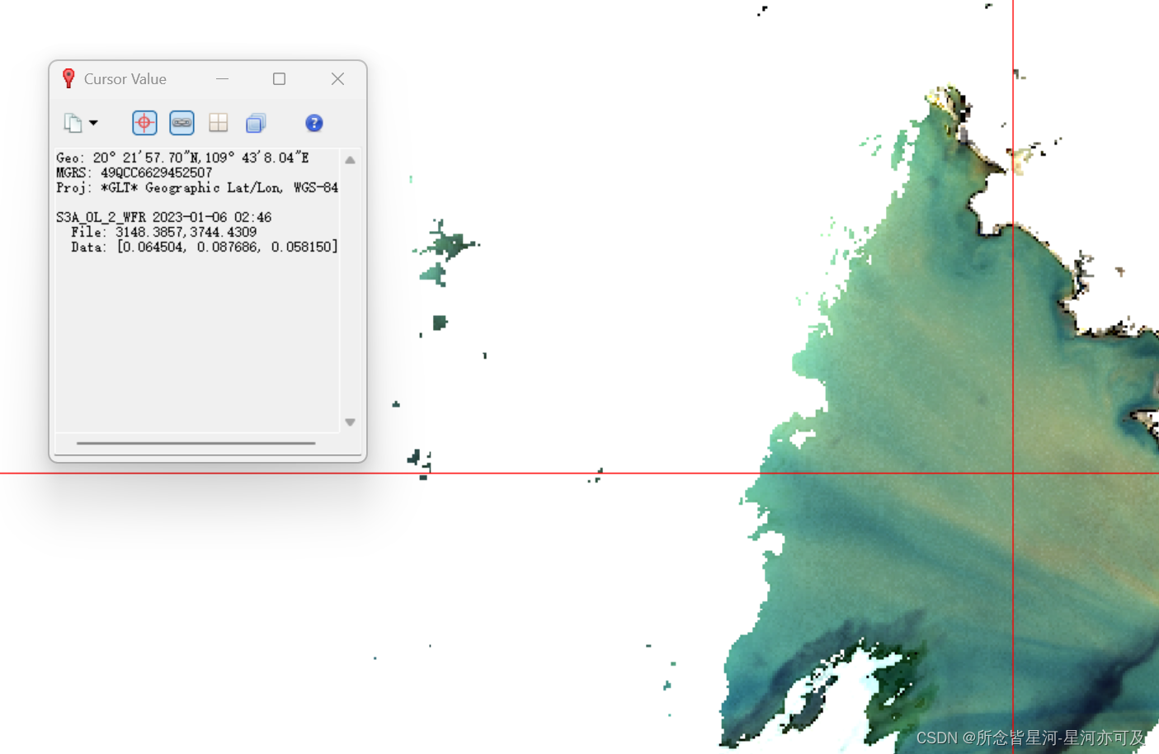Click the Cursor Value red pin icon
The height and width of the screenshot is (754, 1159).
68,78
